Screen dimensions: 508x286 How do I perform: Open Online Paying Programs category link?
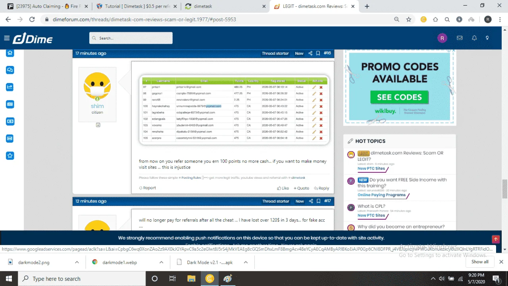pos(381,195)
